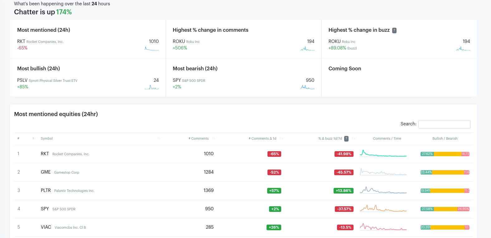Open PSLV ticker in Most bullish card
Viewport: 491px width, 238px height.
point(22,80)
